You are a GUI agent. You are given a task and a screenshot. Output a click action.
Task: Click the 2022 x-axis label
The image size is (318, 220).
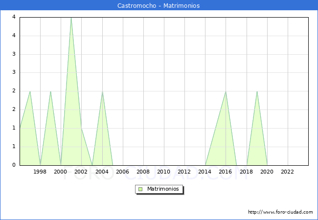click(287, 172)
